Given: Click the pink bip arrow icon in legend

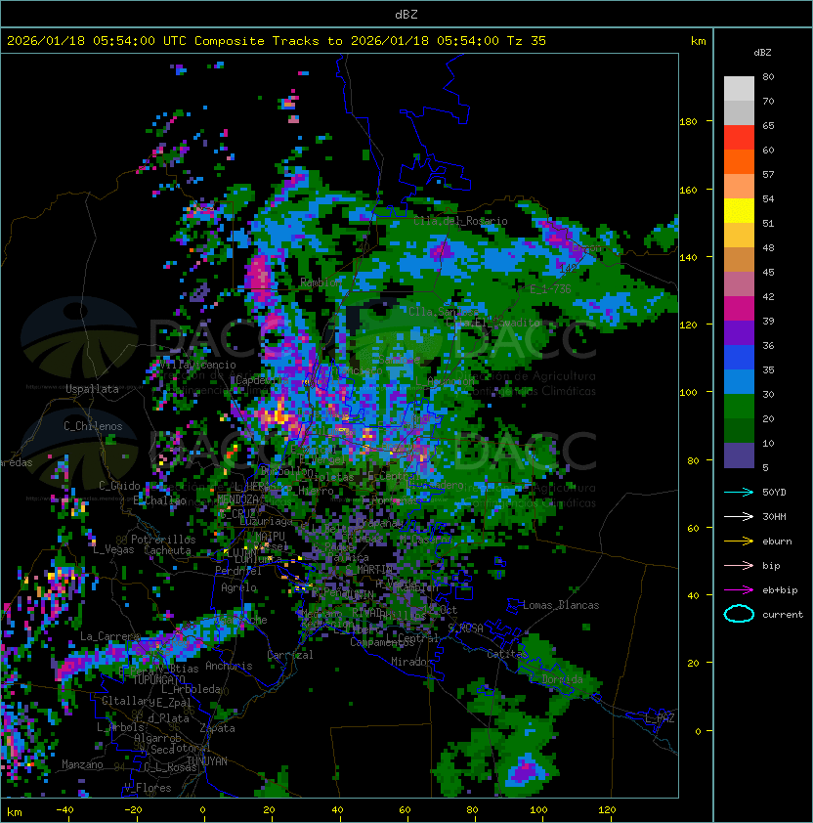Looking at the screenshot, I should pos(739,566).
